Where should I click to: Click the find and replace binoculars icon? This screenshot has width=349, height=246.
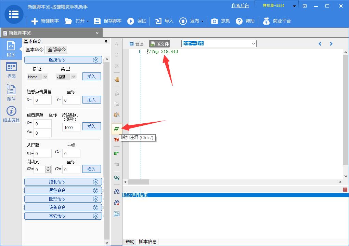(x=117, y=203)
